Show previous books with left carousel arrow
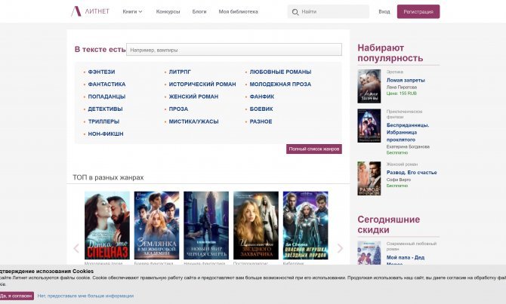506x304 pixels. pyautogui.click(x=76, y=248)
